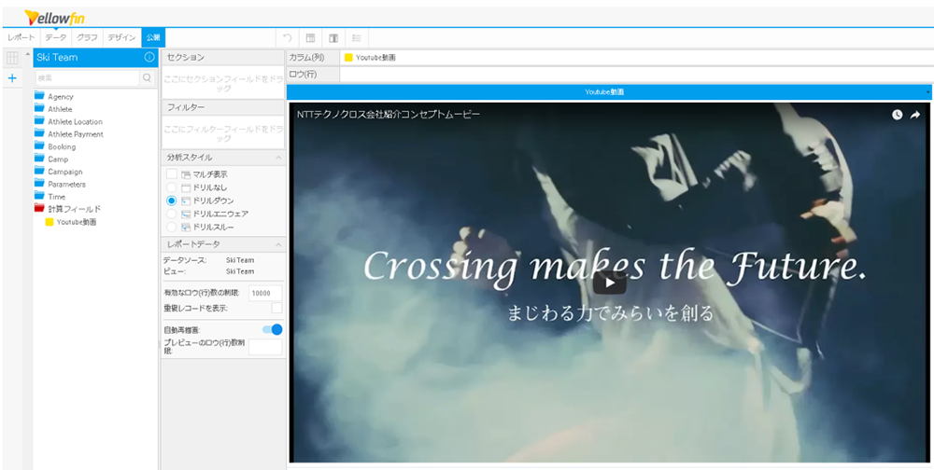
Task: Click Youtube動画 chip in カラム(列) row
Action: tap(370, 58)
